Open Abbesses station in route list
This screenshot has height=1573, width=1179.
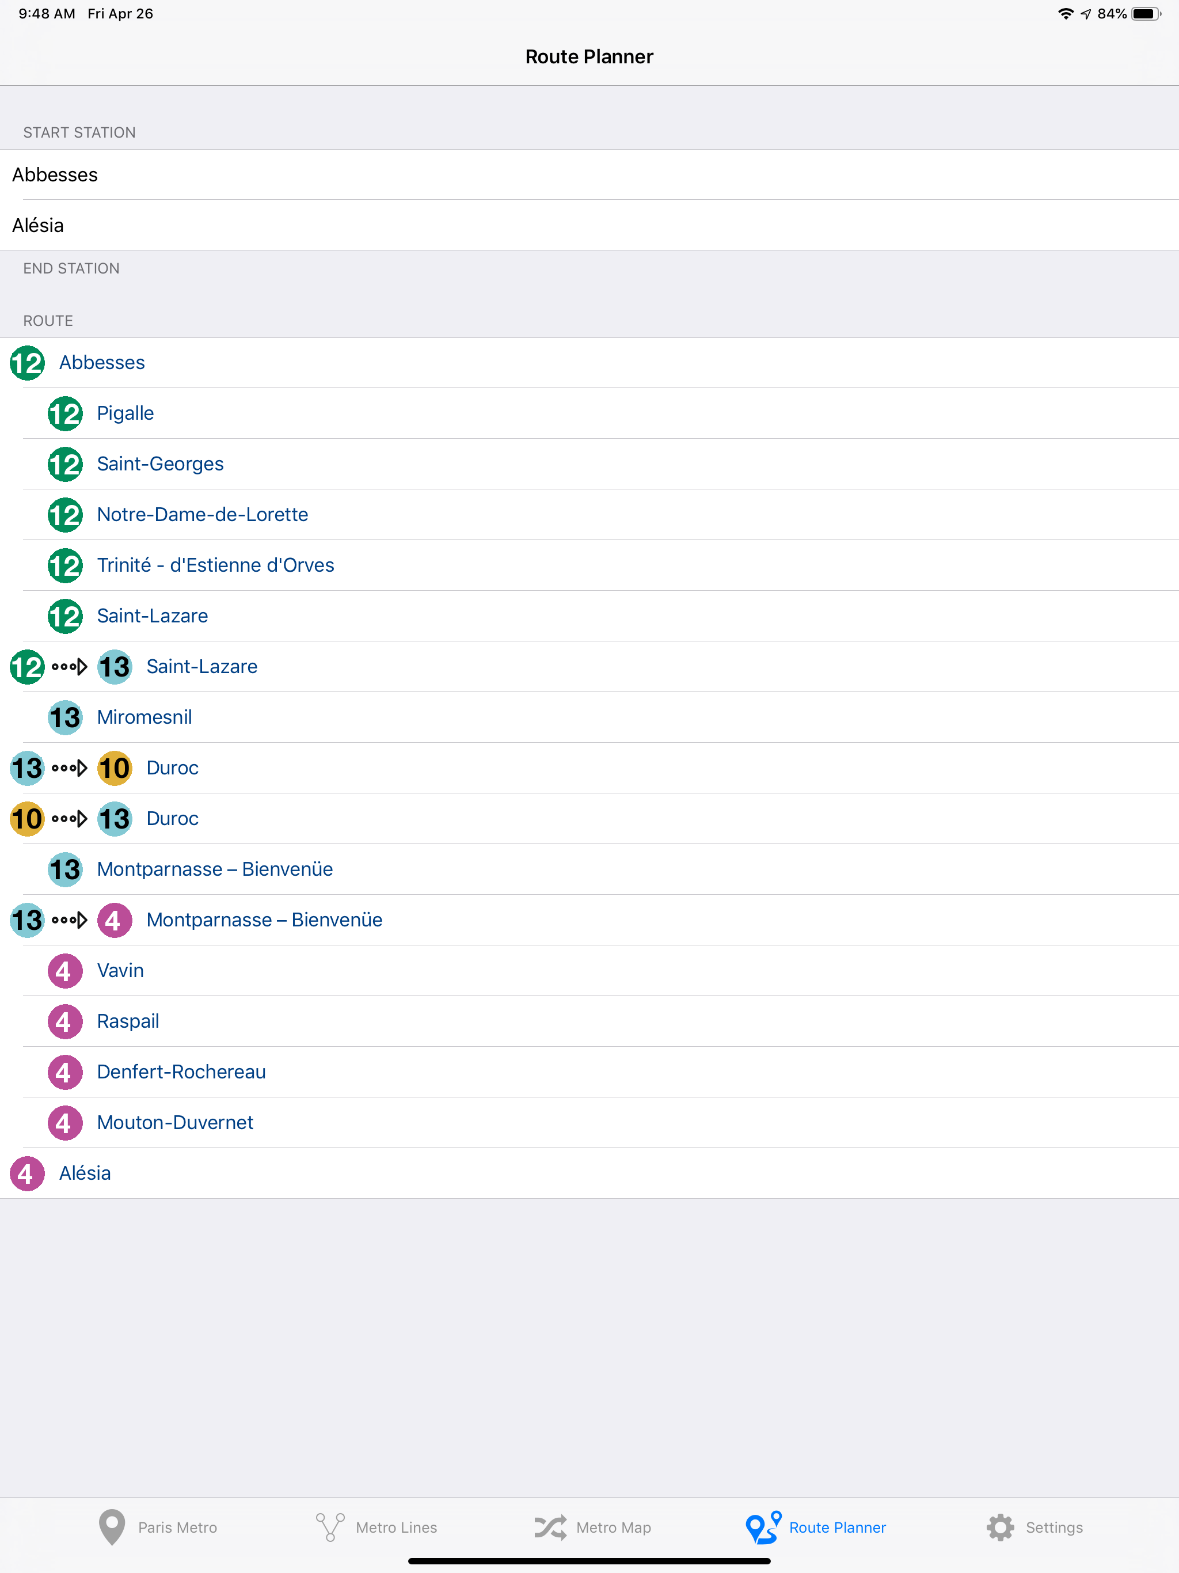pos(589,363)
